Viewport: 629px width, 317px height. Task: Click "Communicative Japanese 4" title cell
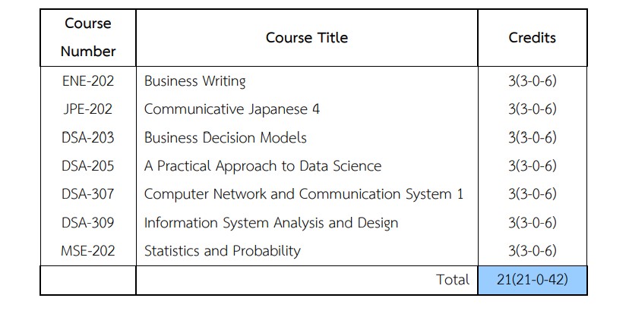click(232, 109)
